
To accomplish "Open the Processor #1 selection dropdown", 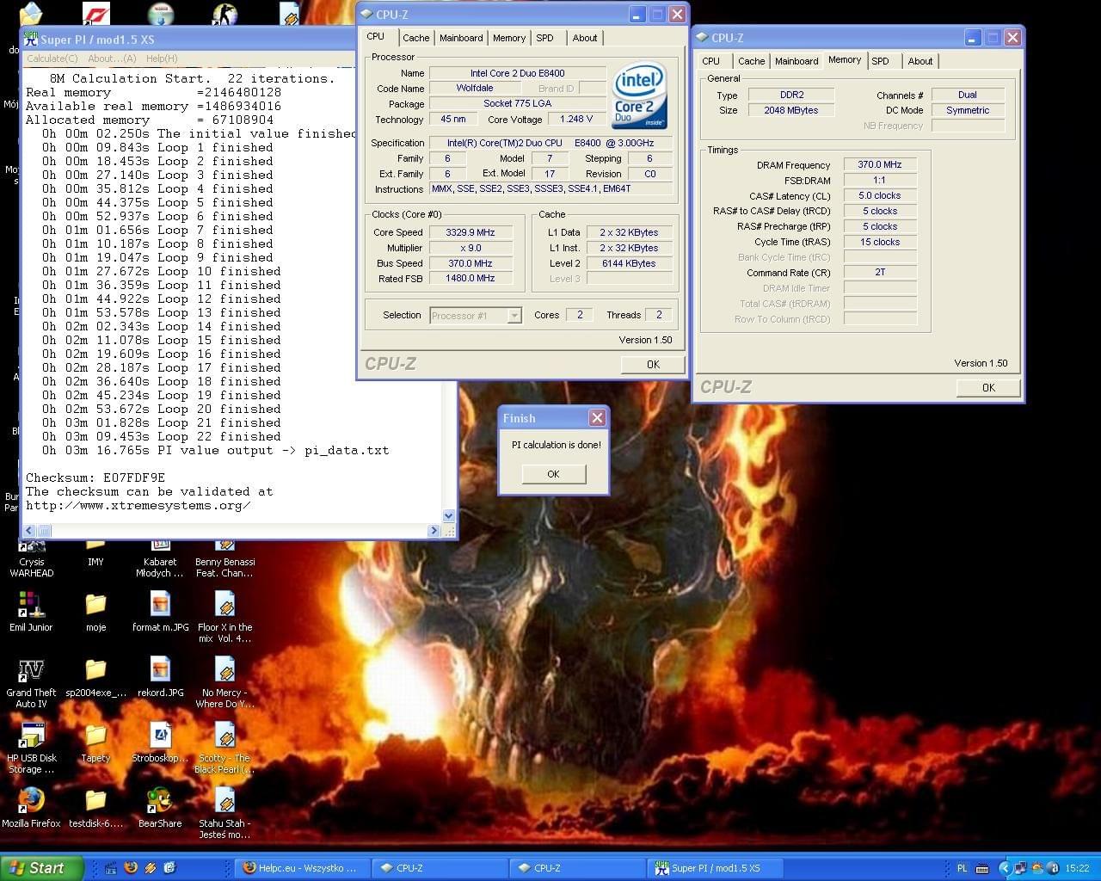I will pyautogui.click(x=476, y=316).
